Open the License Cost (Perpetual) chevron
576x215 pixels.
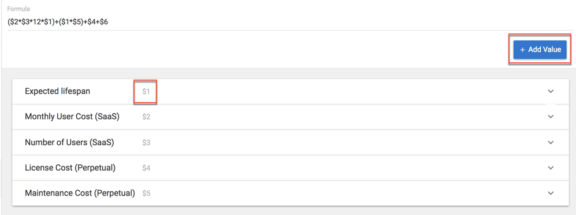click(550, 167)
